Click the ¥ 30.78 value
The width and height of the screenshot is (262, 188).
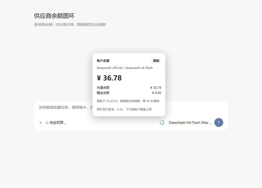point(156,87)
